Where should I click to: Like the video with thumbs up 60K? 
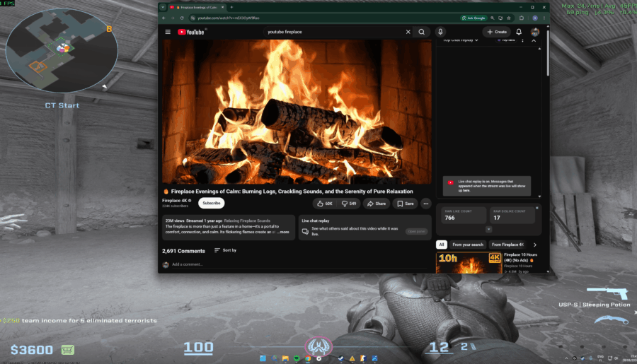[x=325, y=204]
